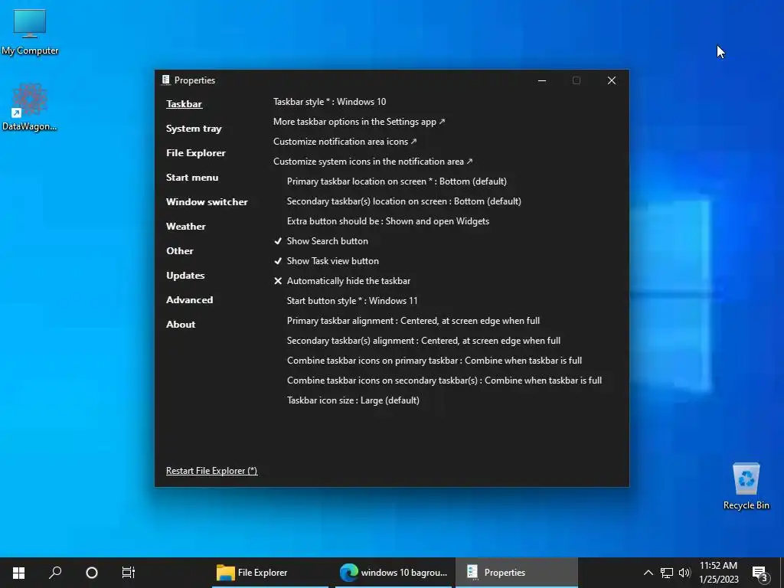This screenshot has width=784, height=588.
Task: Change the Extra button should be setting
Action: click(388, 221)
